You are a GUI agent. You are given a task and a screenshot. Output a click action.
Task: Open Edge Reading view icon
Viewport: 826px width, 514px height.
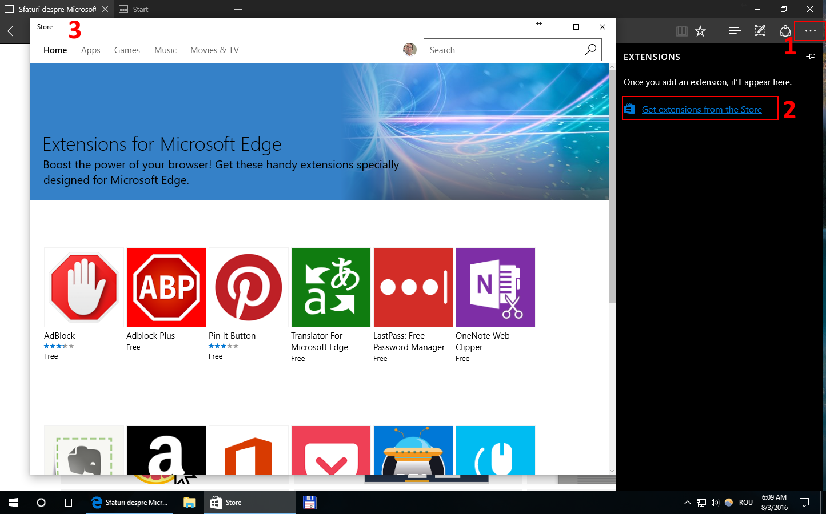click(681, 31)
